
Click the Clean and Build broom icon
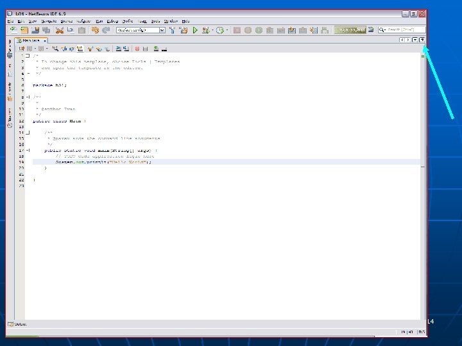pos(184,30)
